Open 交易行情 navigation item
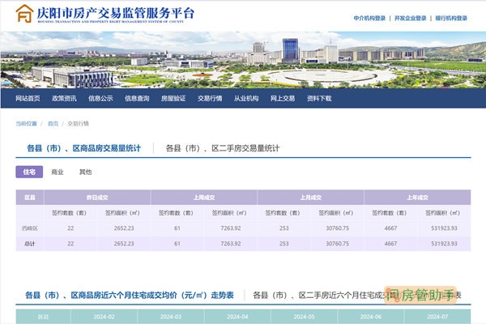486x324 pixels. (x=210, y=98)
